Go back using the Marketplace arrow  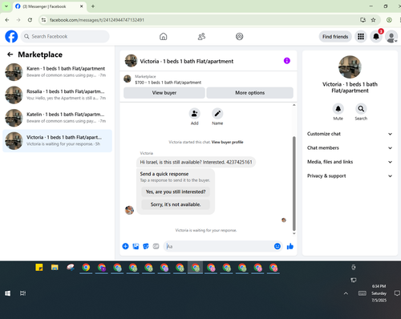(10, 55)
